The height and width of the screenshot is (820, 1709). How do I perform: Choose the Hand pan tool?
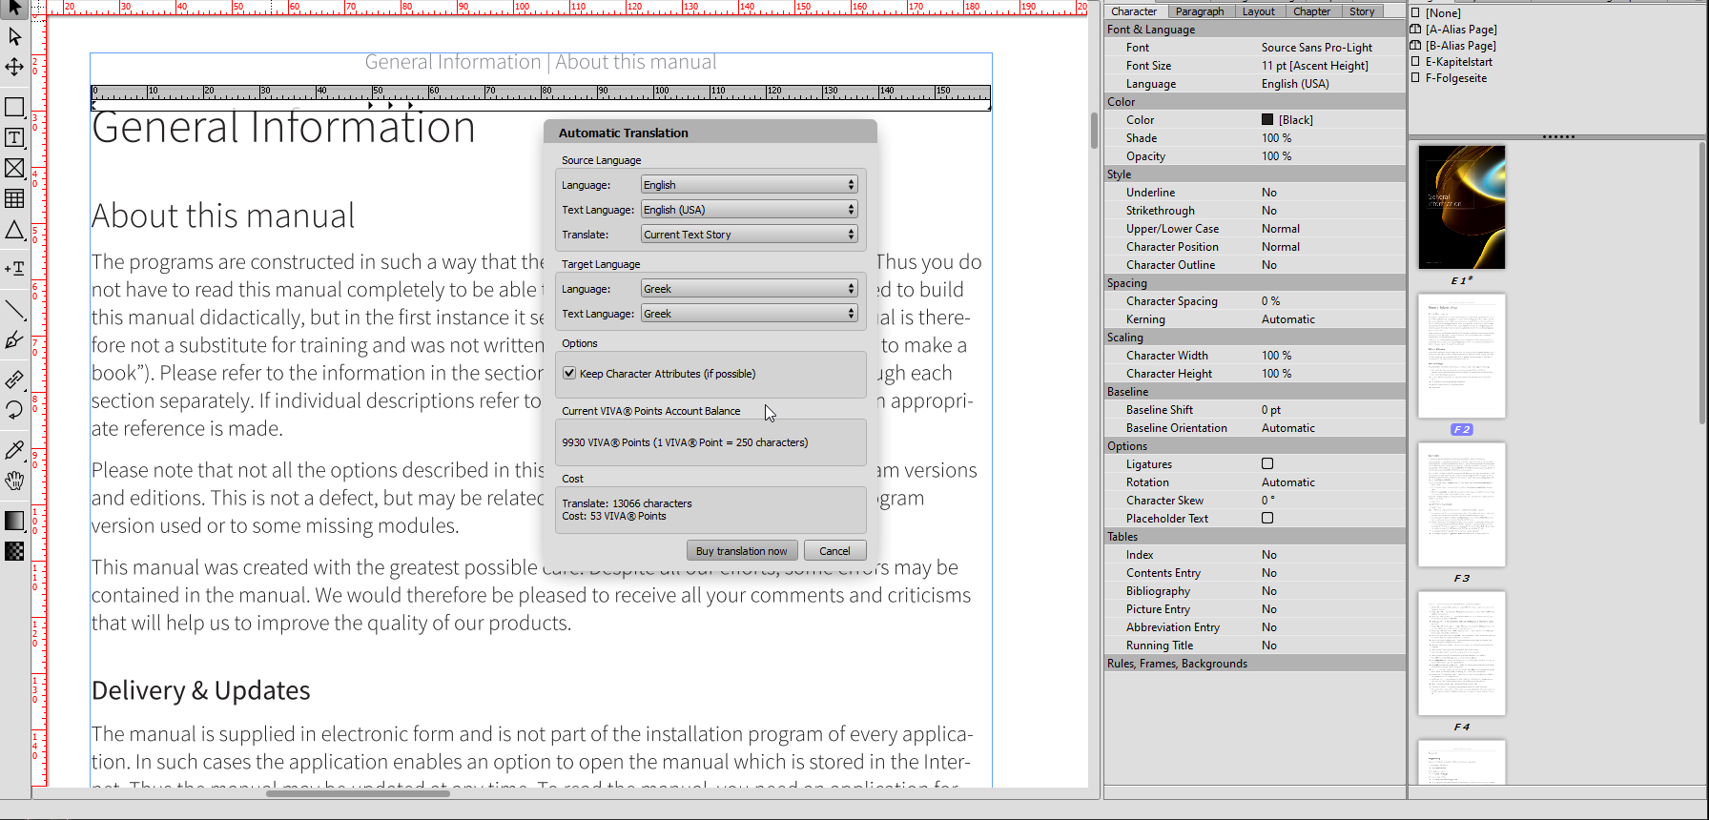[14, 481]
